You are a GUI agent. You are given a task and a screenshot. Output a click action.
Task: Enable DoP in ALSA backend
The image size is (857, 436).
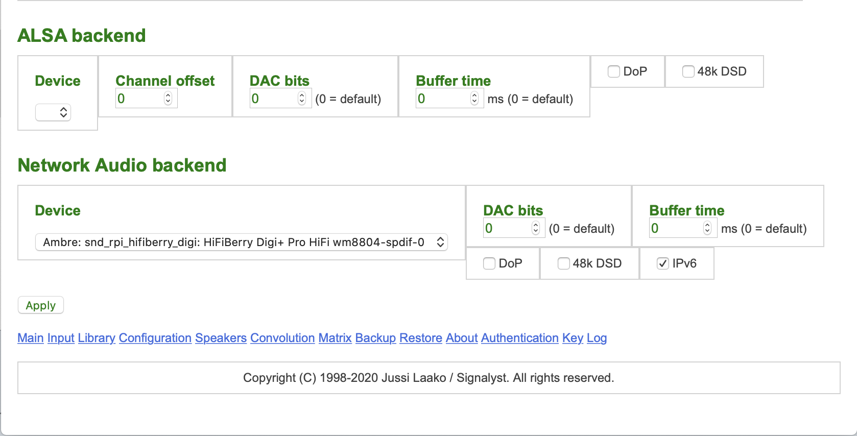[614, 71]
